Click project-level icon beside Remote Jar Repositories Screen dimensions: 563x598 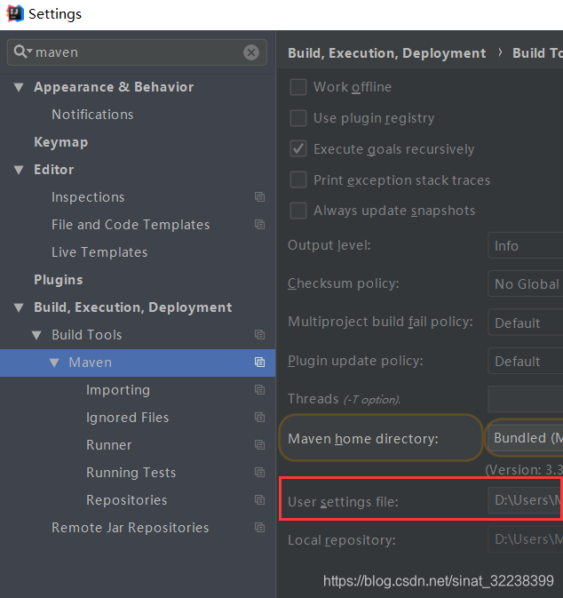259,528
